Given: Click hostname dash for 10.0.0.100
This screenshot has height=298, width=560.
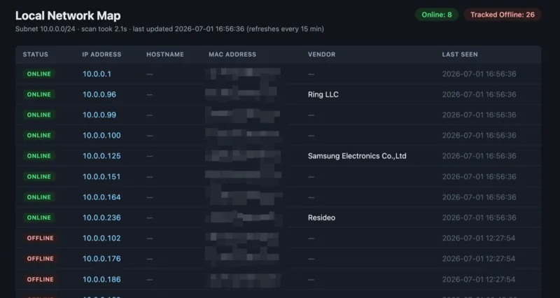Looking at the screenshot, I should [150, 136].
